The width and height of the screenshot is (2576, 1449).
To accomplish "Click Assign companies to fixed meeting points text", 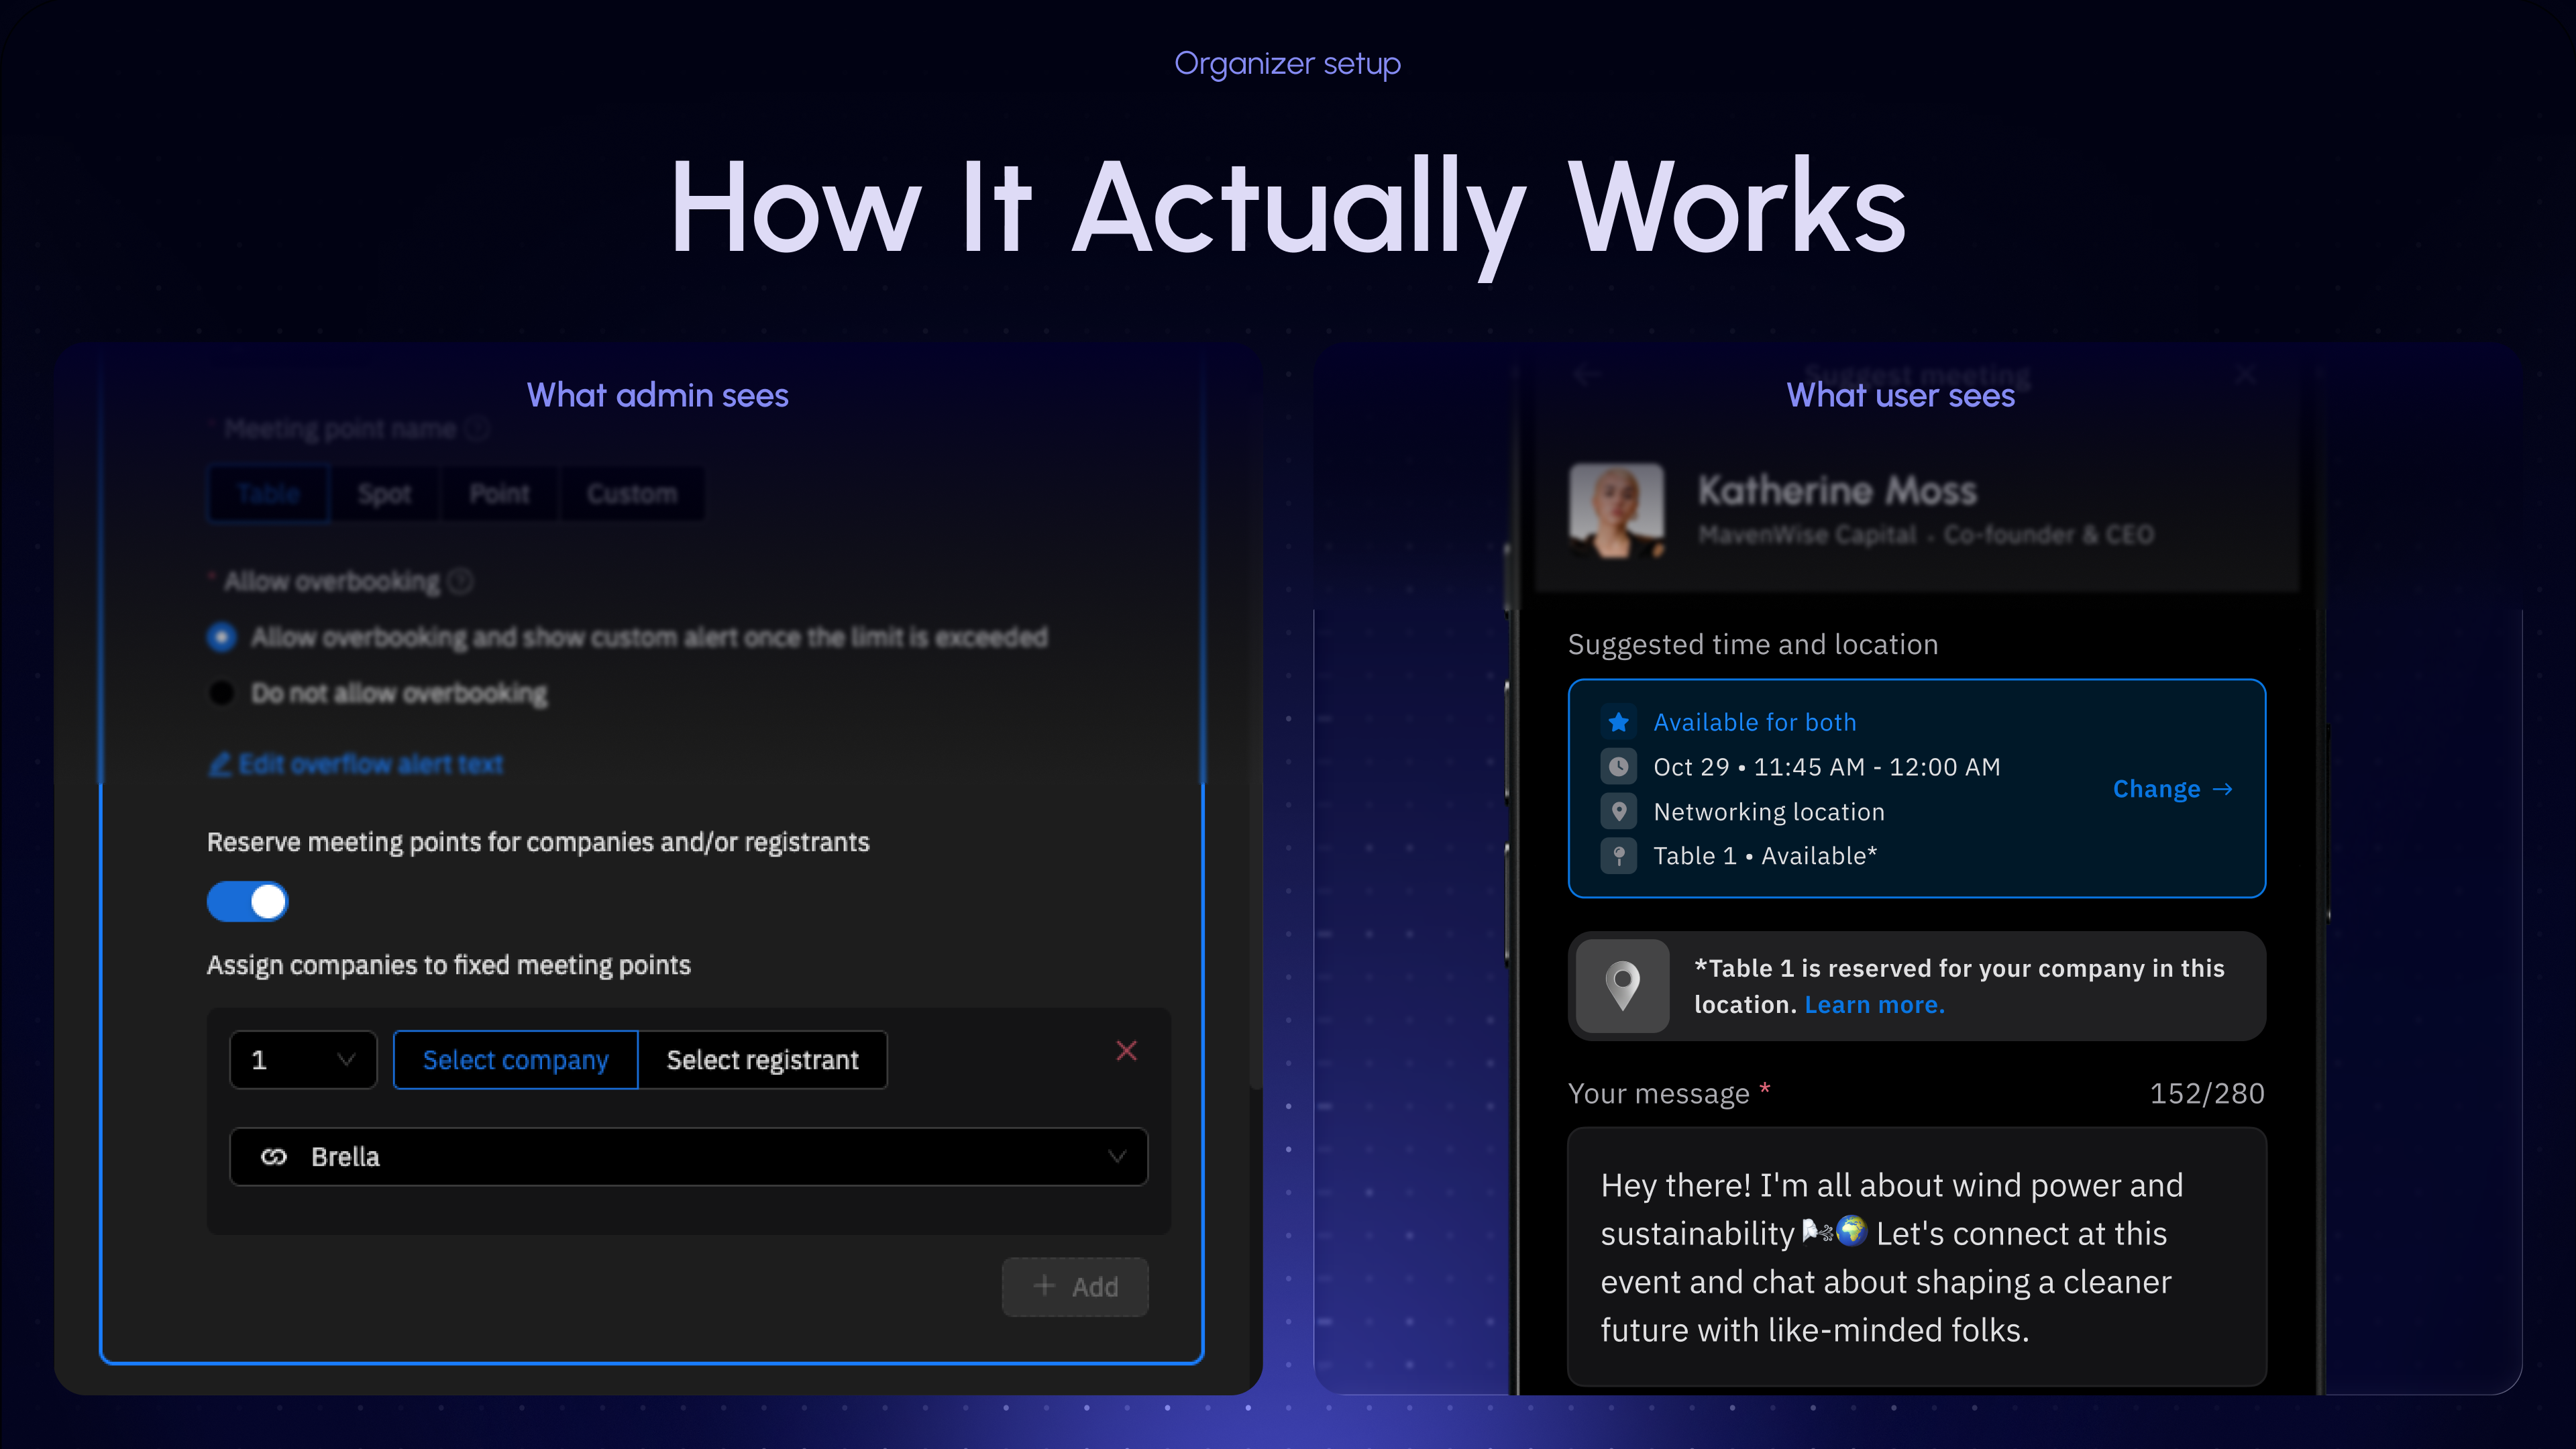I will [x=449, y=965].
